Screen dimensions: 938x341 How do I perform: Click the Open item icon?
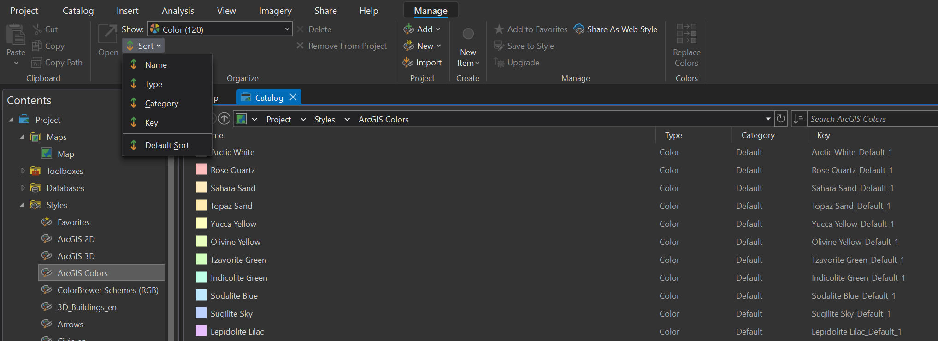108,34
